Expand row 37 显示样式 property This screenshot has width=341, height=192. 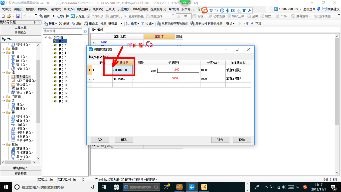coord(98,146)
